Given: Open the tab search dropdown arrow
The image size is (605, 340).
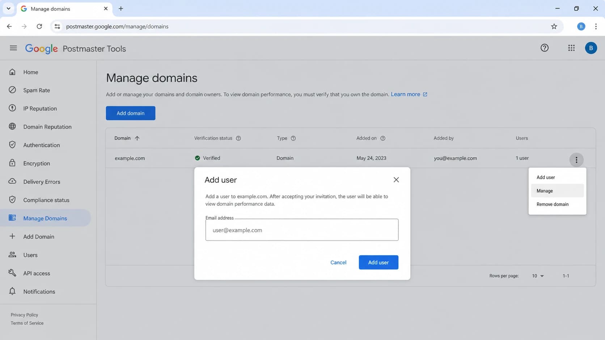Looking at the screenshot, I should coord(8,9).
